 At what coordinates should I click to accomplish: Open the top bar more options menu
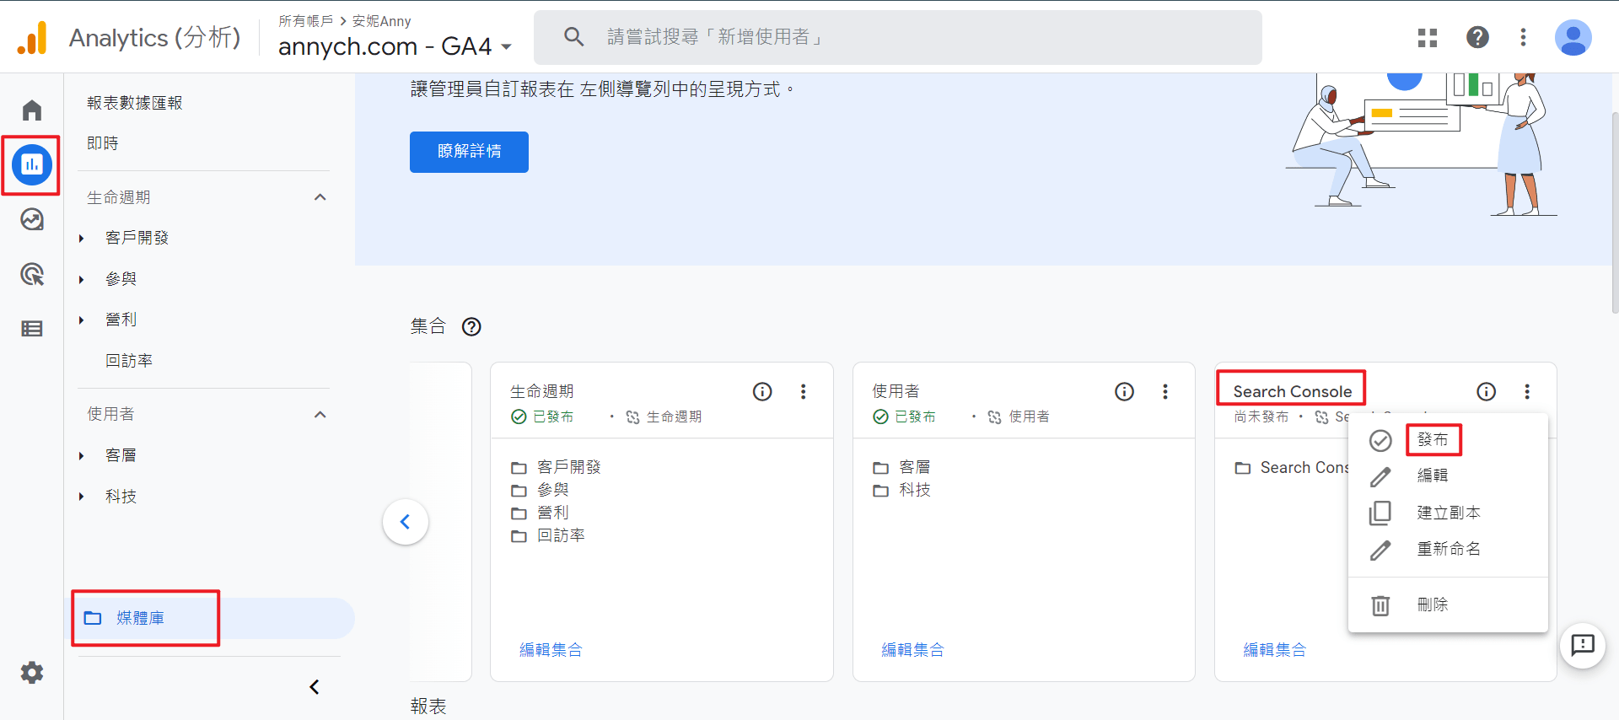1523,37
